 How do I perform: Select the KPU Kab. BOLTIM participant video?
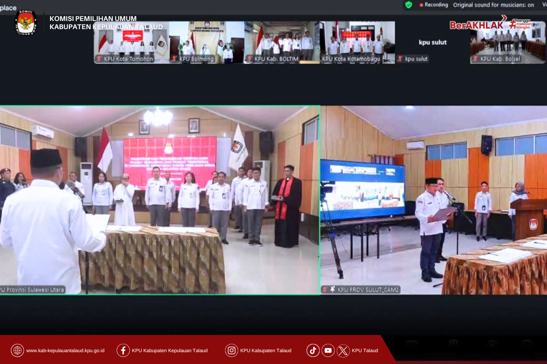coord(281,42)
